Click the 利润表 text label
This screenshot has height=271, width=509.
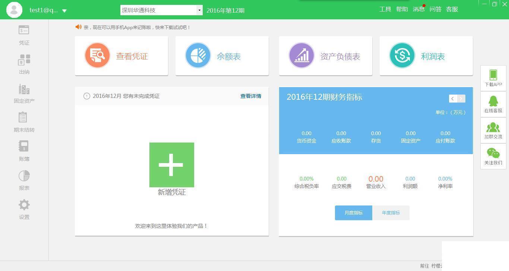[433, 56]
